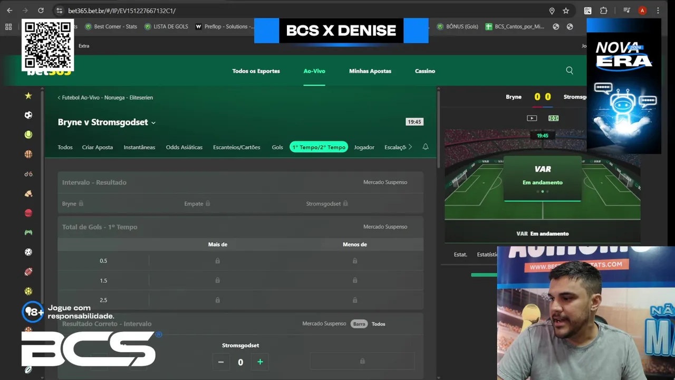Open the Favorites star in sports sidebar

coord(28,96)
